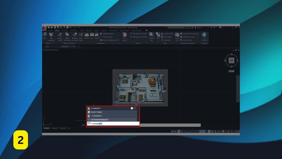The image size is (282, 159).
Task: Click Underlay Layers in Reference panel
Action: coord(107,33)
